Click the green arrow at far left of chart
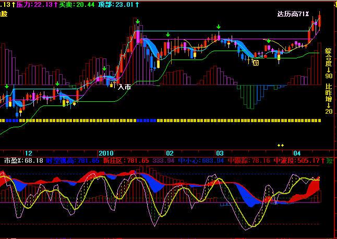 pos(6,86)
